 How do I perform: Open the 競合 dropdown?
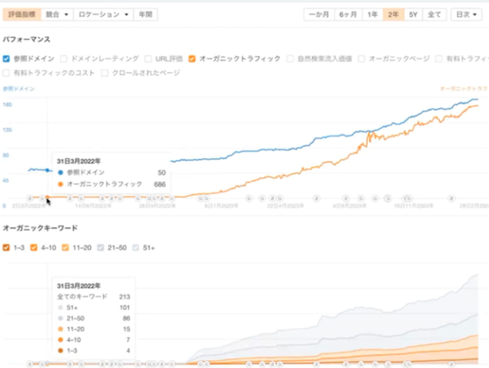pos(57,15)
